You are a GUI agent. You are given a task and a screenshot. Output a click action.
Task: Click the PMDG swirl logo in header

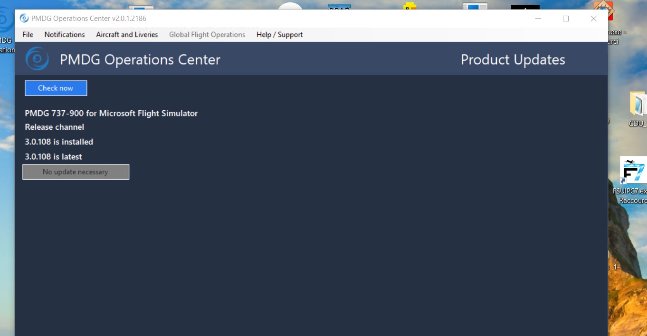(x=37, y=59)
